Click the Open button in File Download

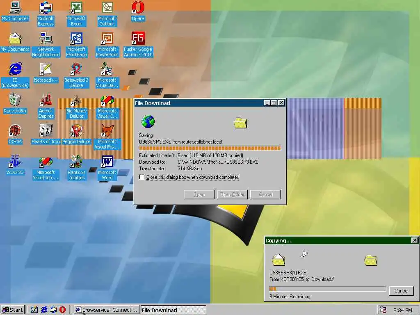(199, 194)
